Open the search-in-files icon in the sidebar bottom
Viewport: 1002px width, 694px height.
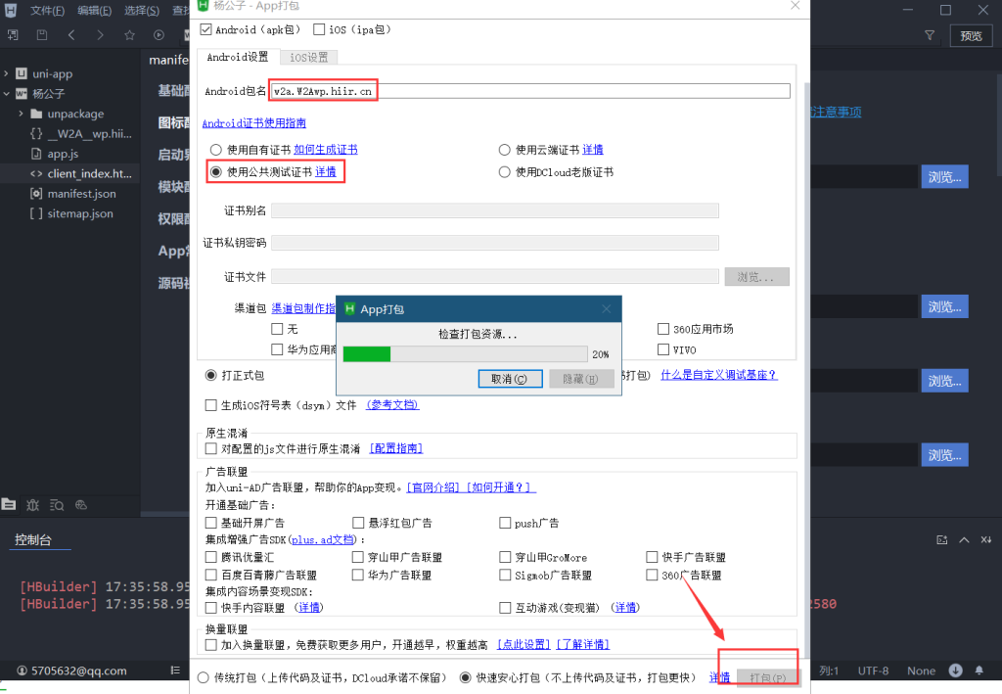(x=57, y=505)
